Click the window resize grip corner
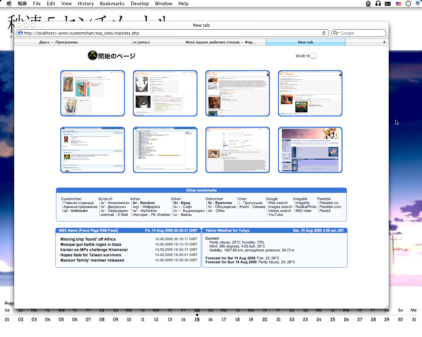The height and width of the screenshot is (337, 422). 386,306
